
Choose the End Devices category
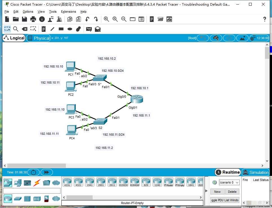click(x=17, y=183)
